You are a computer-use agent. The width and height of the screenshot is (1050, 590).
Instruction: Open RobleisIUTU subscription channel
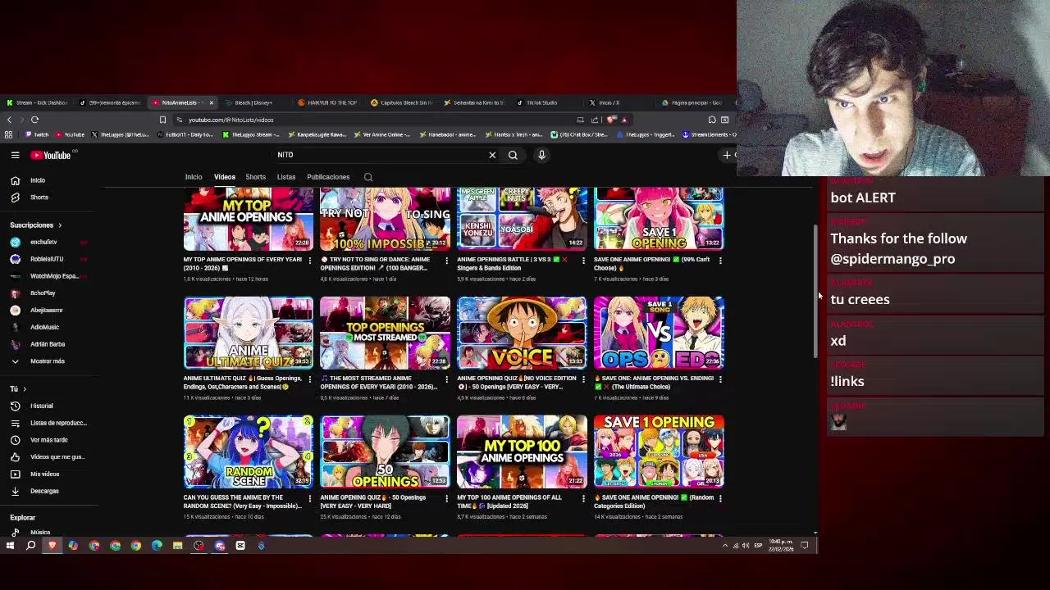point(49,259)
